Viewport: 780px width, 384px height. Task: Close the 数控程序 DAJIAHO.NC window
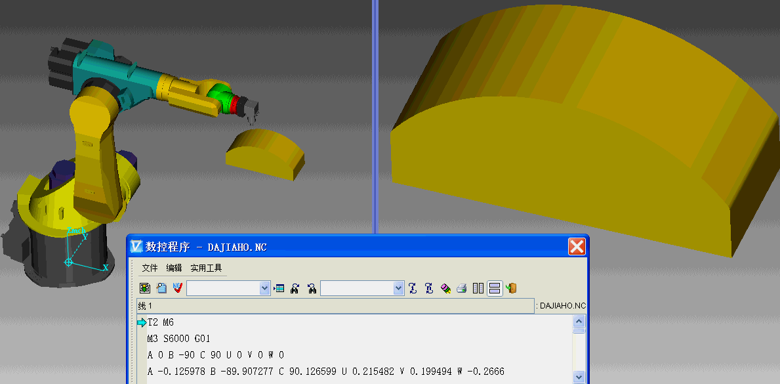coord(577,246)
